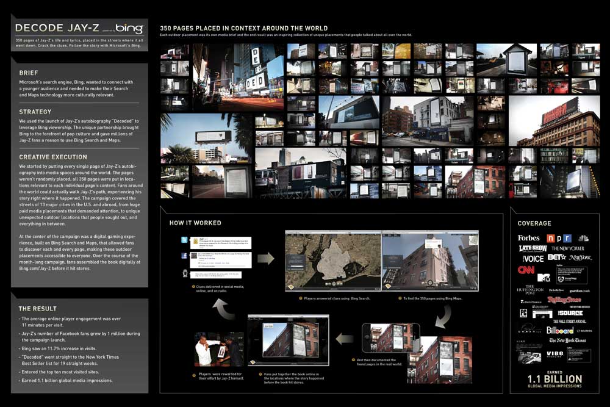Screen dimensions: 610x407
Task: Click THE RESULT heading
Action: (x=37, y=309)
